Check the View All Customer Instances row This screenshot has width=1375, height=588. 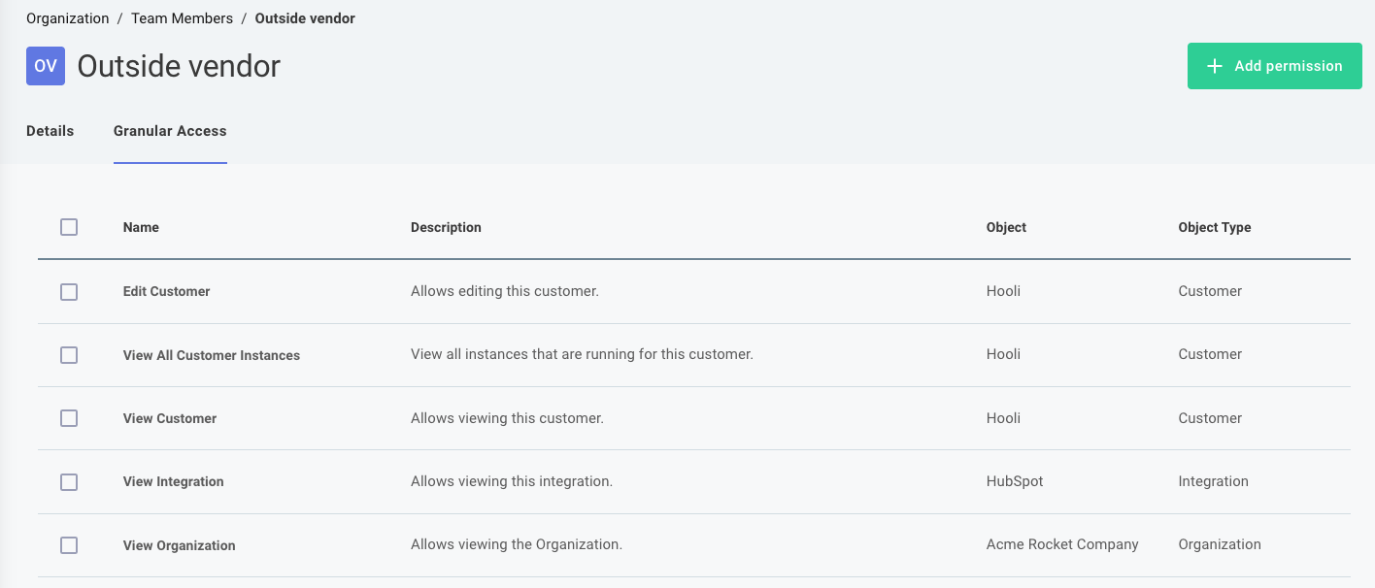coord(69,355)
